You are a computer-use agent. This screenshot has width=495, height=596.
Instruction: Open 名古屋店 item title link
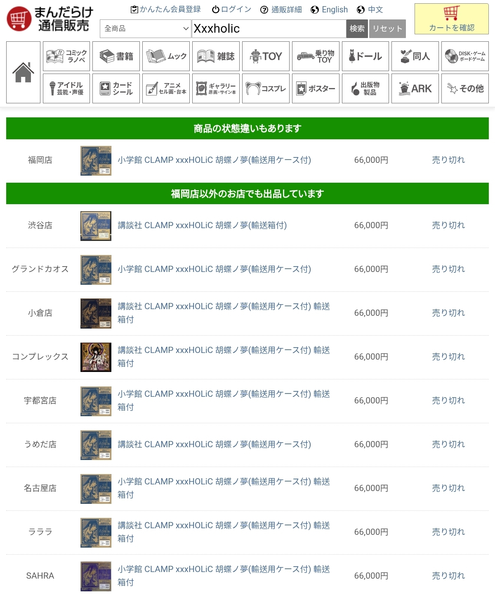tap(224, 488)
